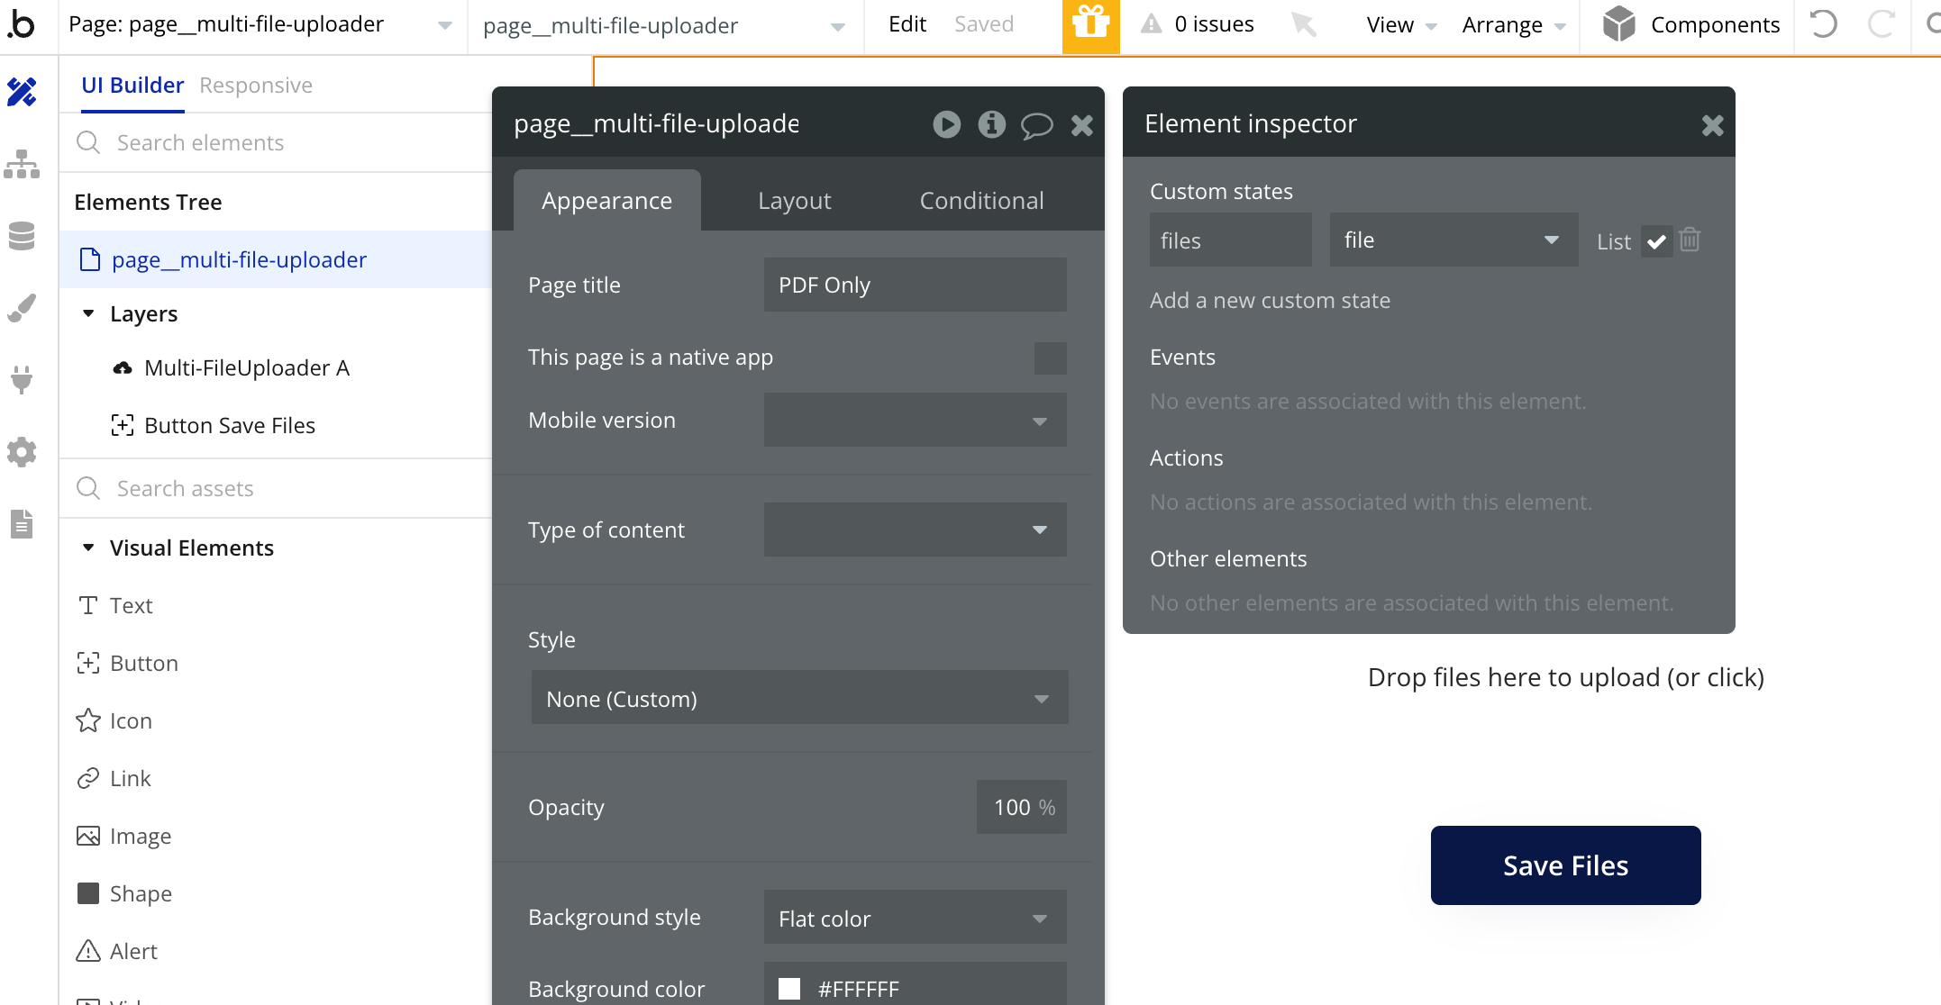This screenshot has width=1941, height=1005.
Task: Click the 'Drop files here' uploader area
Action: click(x=1565, y=677)
